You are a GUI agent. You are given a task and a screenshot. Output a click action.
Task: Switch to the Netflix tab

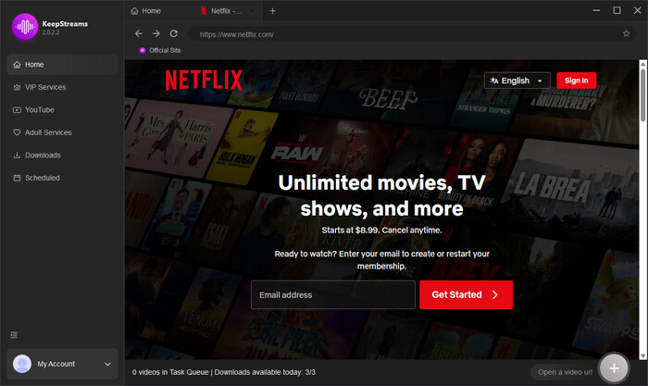tap(226, 11)
